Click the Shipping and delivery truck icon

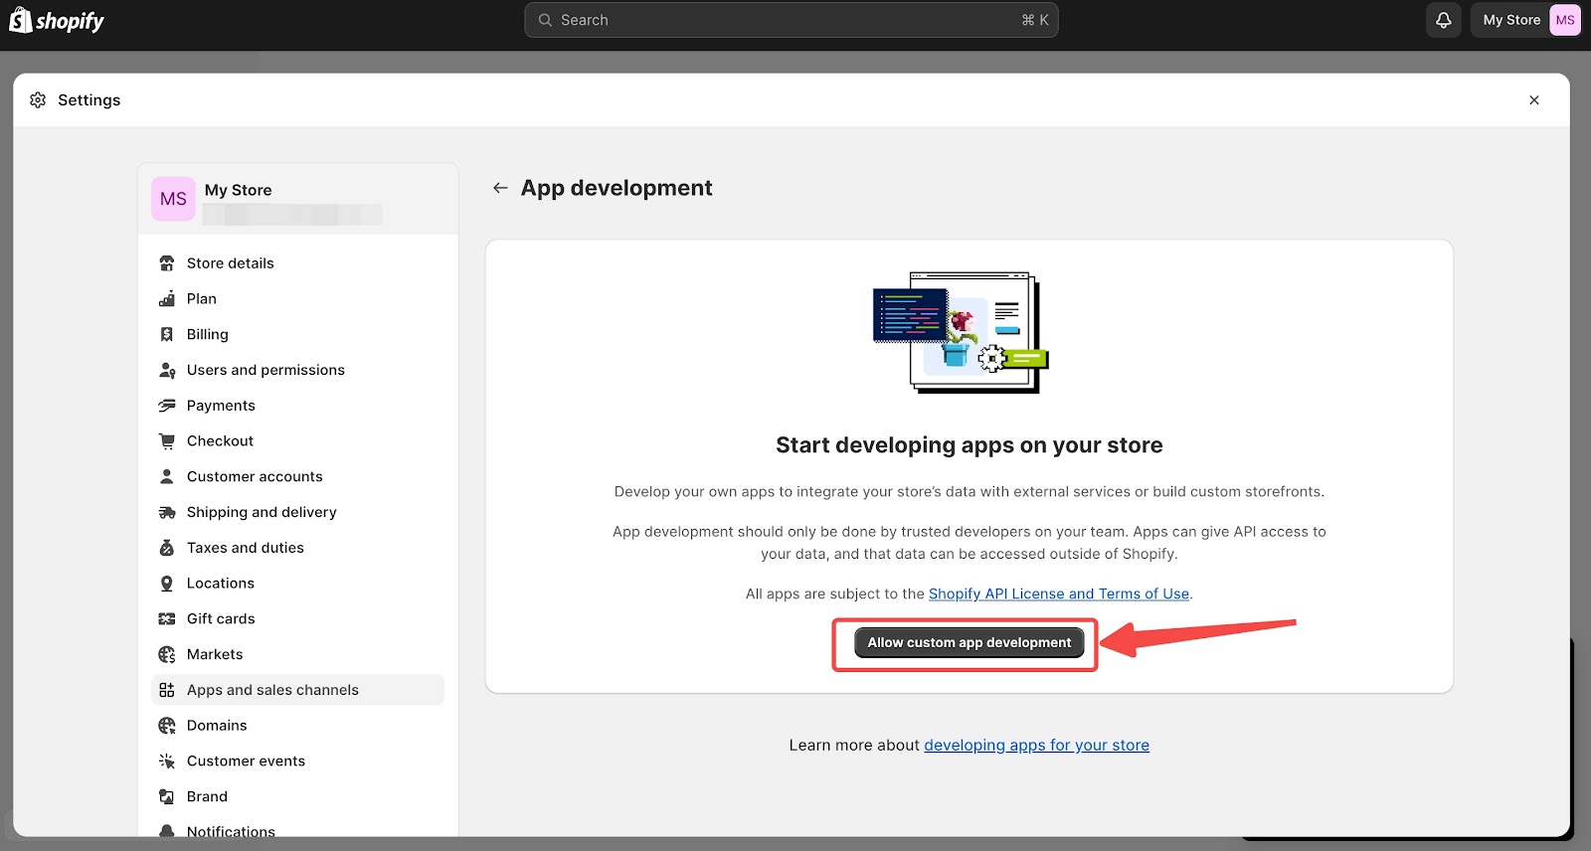(167, 512)
